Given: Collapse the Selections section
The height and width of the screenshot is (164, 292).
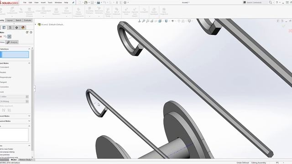Looking at the screenshot, I should (29, 49).
